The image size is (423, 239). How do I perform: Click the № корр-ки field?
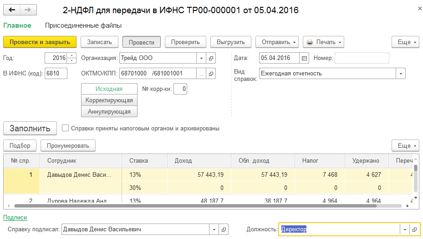click(180, 89)
